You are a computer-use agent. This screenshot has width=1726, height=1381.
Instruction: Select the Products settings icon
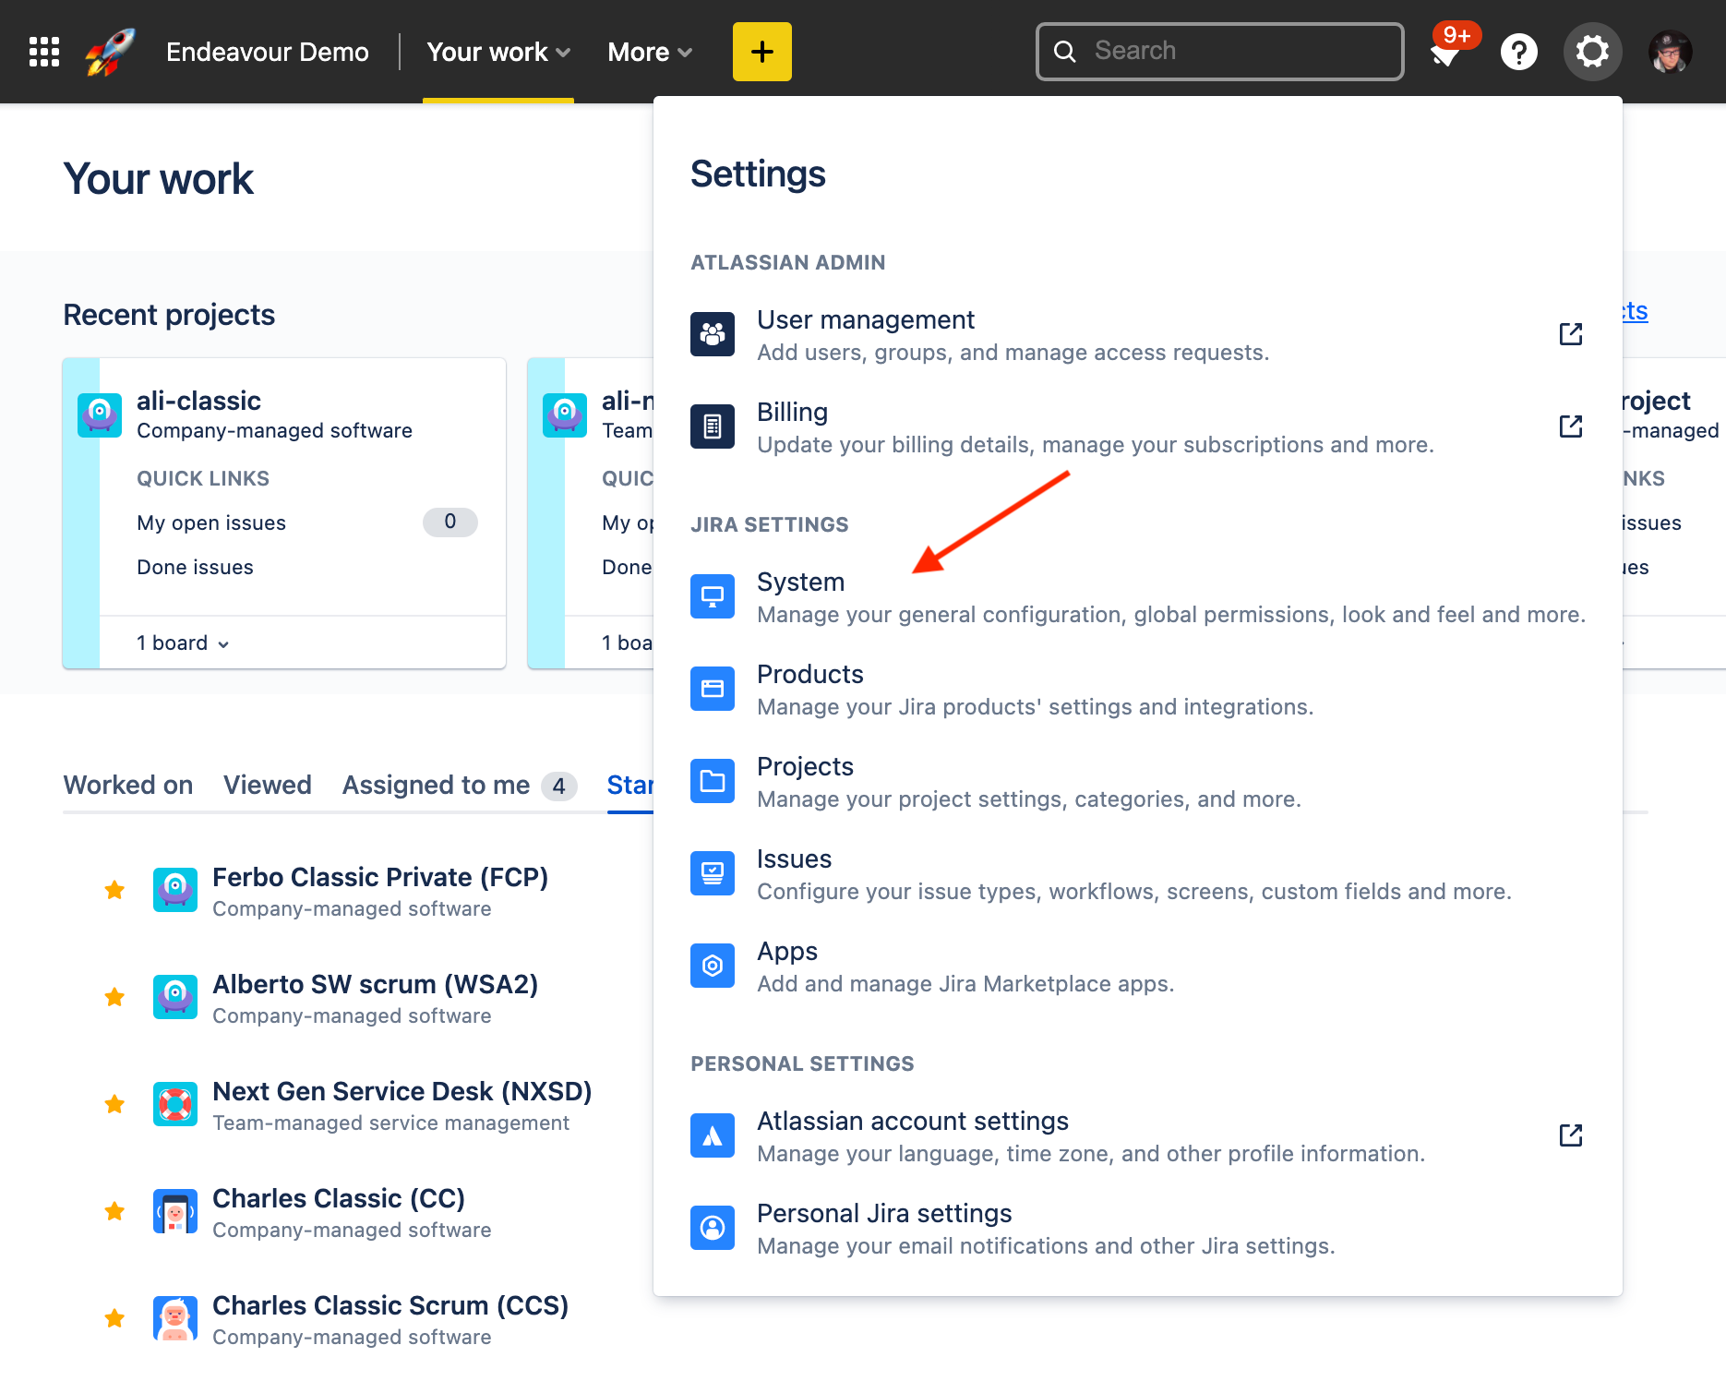(712, 689)
